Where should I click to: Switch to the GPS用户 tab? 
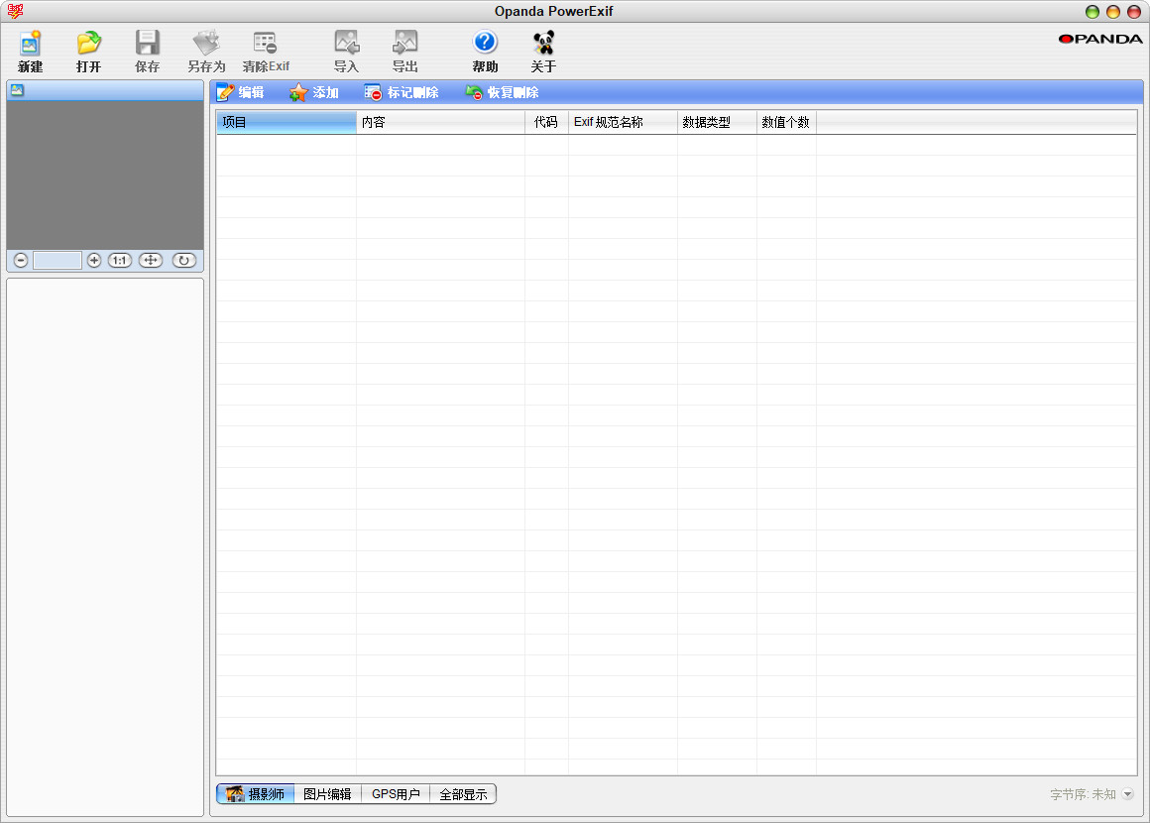[396, 793]
